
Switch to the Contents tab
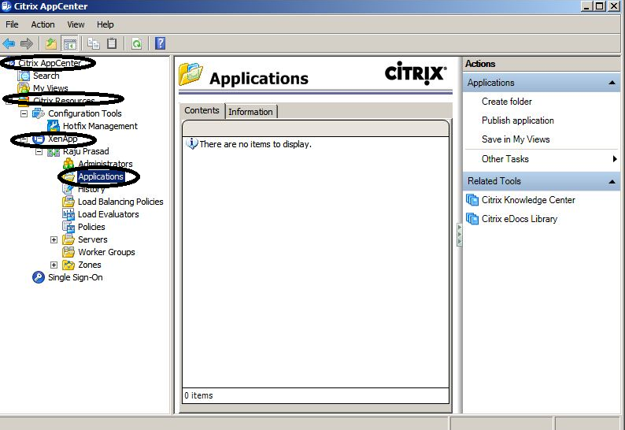click(202, 110)
